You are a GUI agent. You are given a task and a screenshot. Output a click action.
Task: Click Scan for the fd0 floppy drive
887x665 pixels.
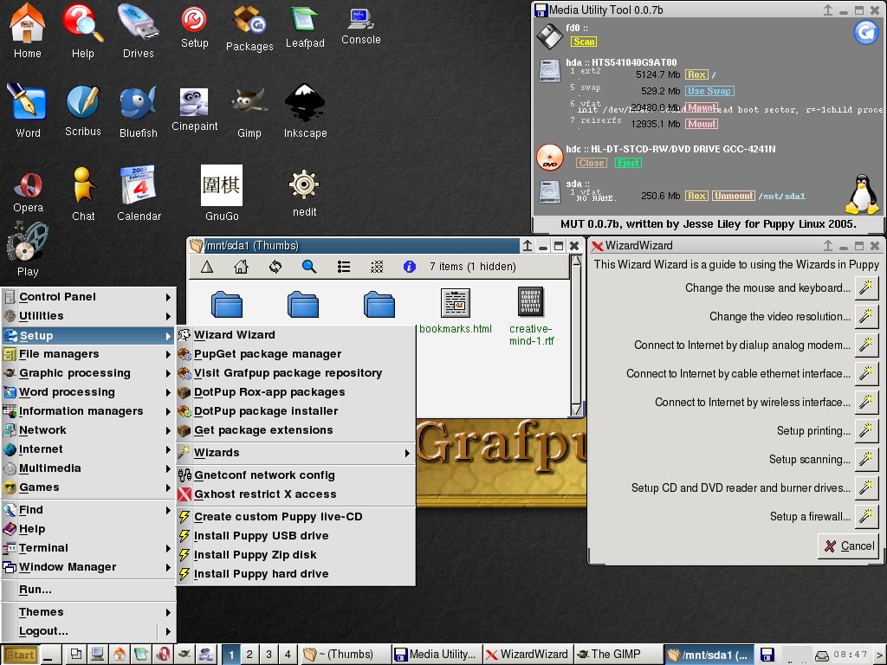pos(584,42)
